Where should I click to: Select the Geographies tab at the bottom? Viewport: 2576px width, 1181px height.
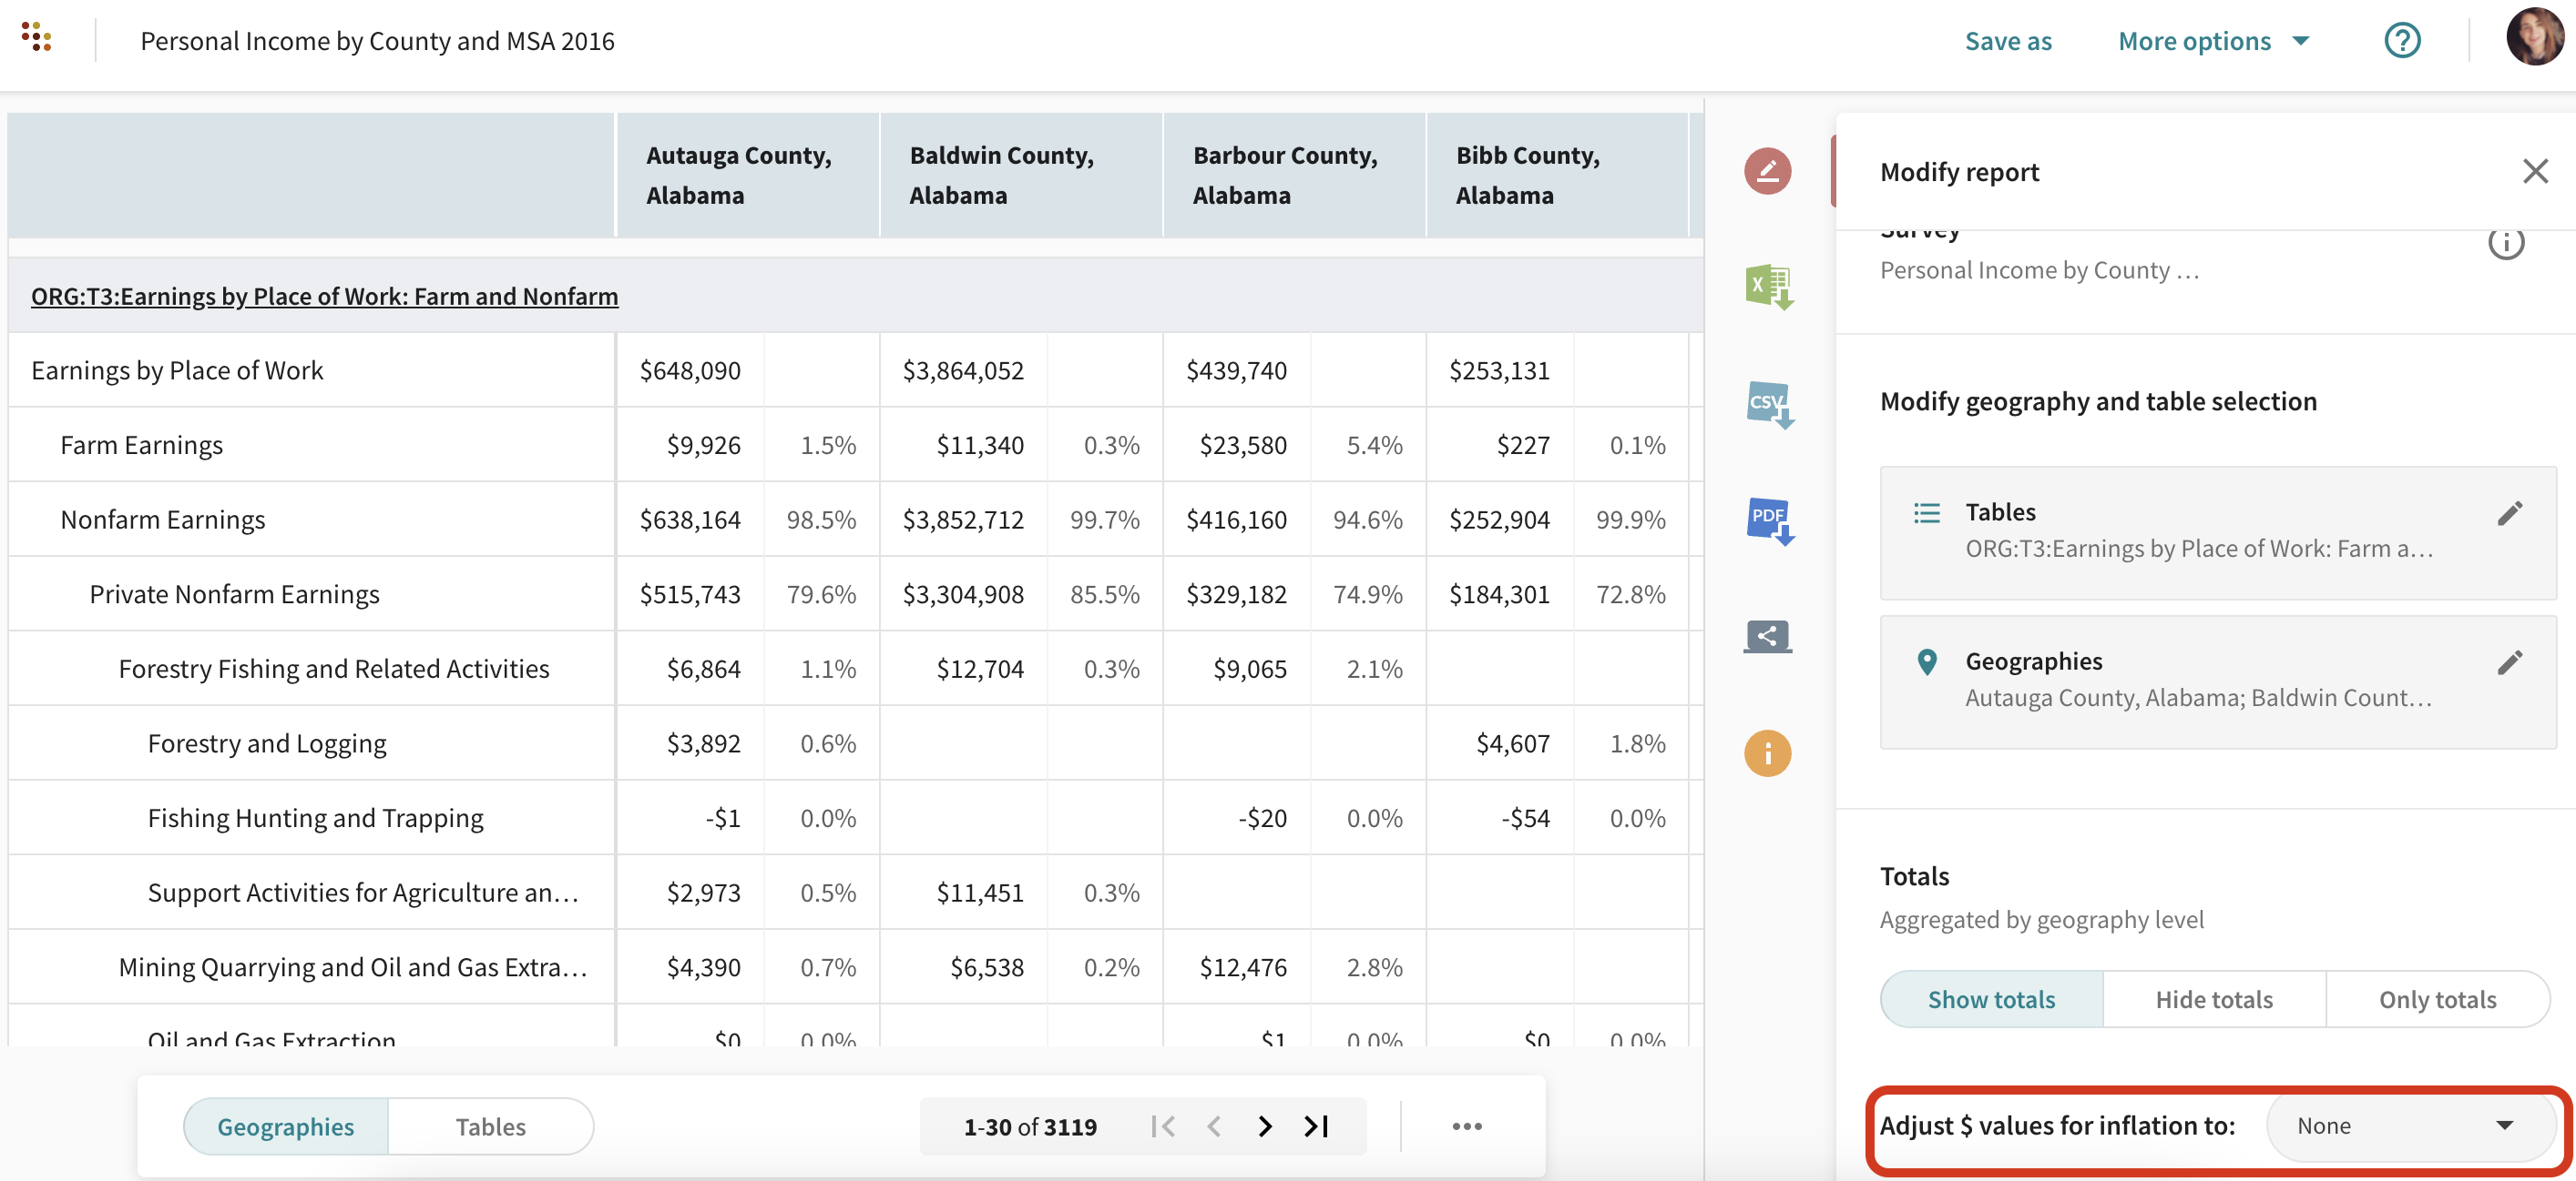coord(285,1126)
